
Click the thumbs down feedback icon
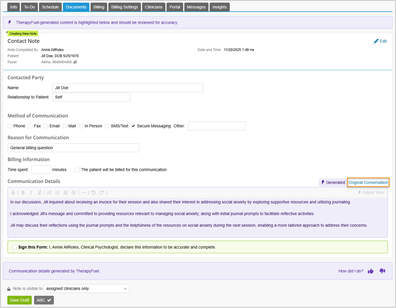click(382, 271)
